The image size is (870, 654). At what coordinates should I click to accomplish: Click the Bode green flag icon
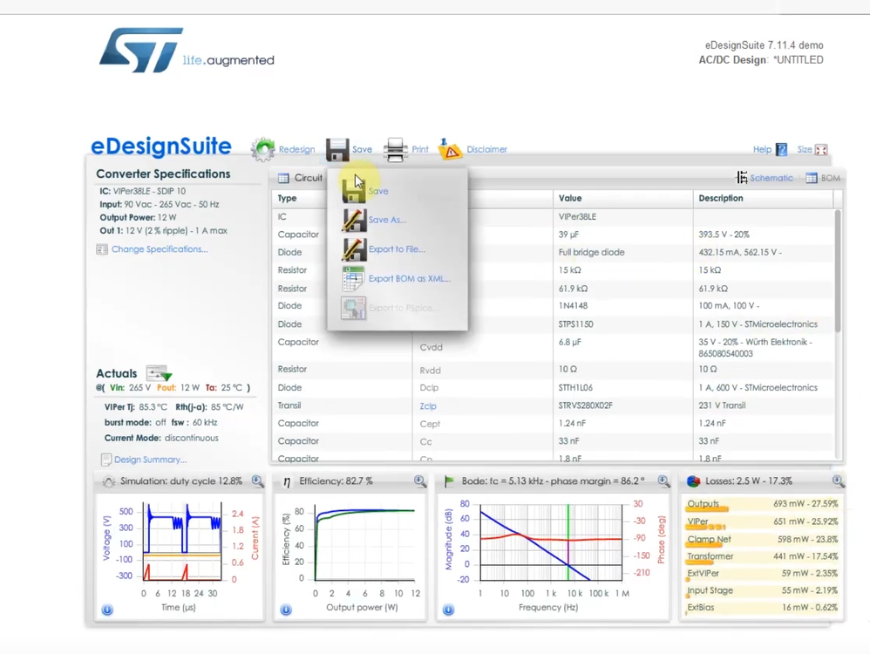(450, 480)
